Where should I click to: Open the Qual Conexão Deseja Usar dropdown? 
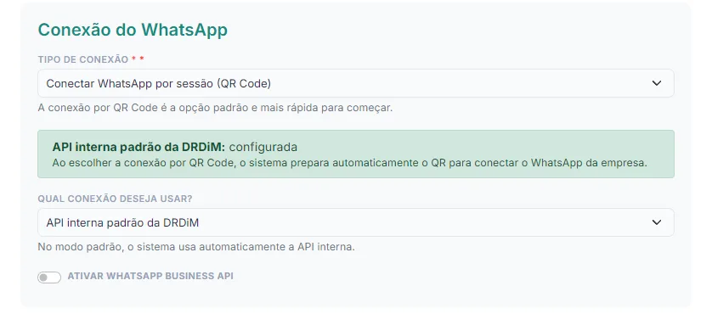355,222
